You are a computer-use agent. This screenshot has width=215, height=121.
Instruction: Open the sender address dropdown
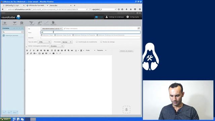(52, 29)
